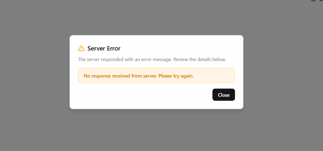Click the word Error in dialog title
The image size is (323, 151).
tap(114, 49)
